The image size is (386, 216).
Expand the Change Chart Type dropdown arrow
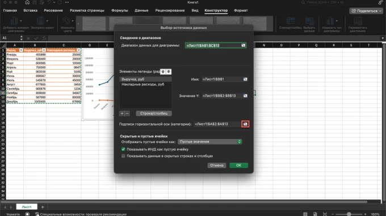(x=337, y=21)
